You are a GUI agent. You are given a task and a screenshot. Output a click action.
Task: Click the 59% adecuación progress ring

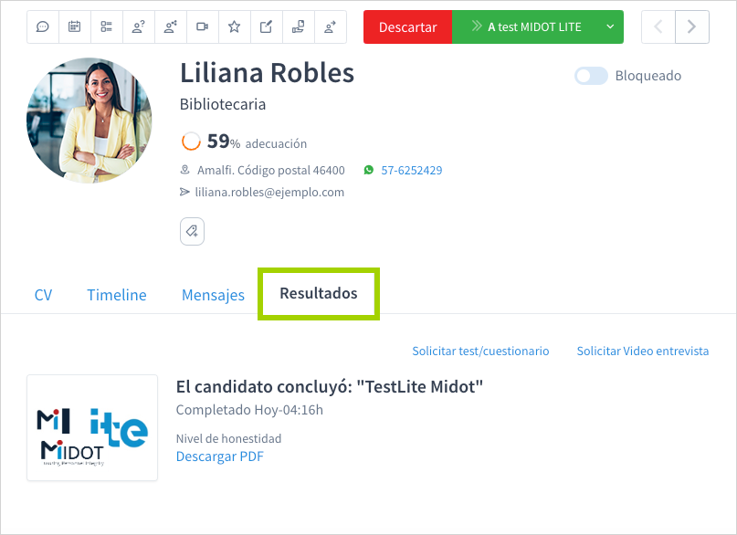click(x=191, y=142)
